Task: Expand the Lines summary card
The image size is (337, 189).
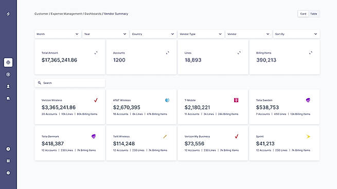Action: (x=239, y=52)
